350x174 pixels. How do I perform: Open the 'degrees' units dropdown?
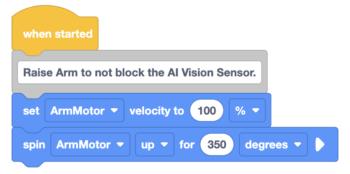pos(274,145)
